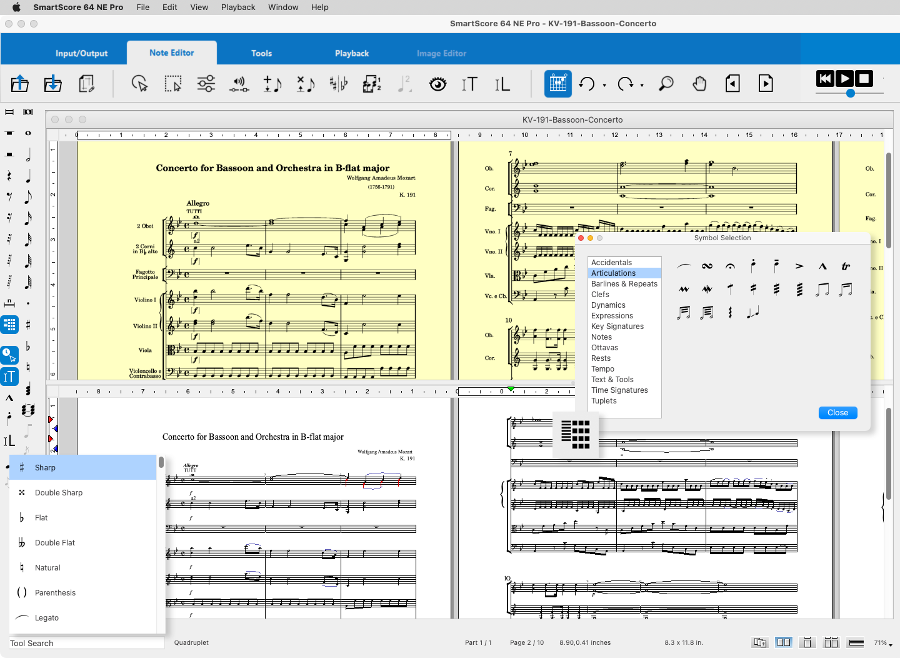Pick the flat symbol in left palette
This screenshot has height=658, width=900.
pyautogui.click(x=28, y=347)
